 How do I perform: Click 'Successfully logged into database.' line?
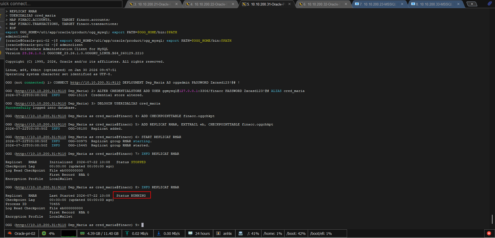41,108
